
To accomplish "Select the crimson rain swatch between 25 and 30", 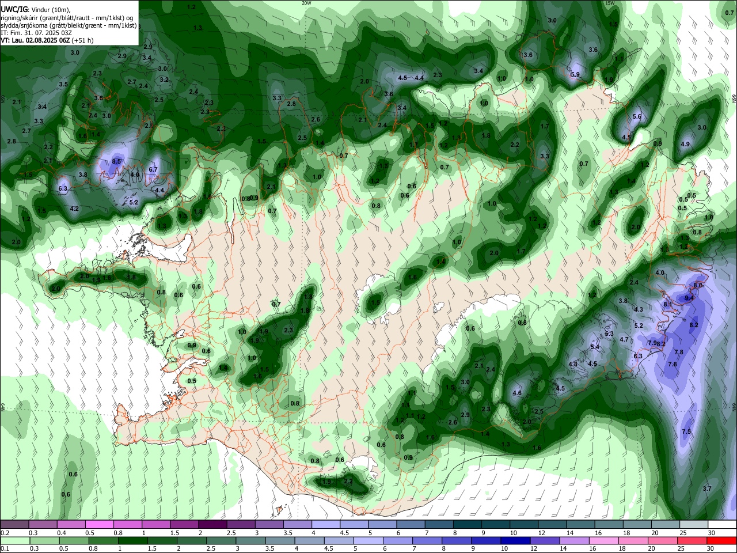I will click(693, 541).
